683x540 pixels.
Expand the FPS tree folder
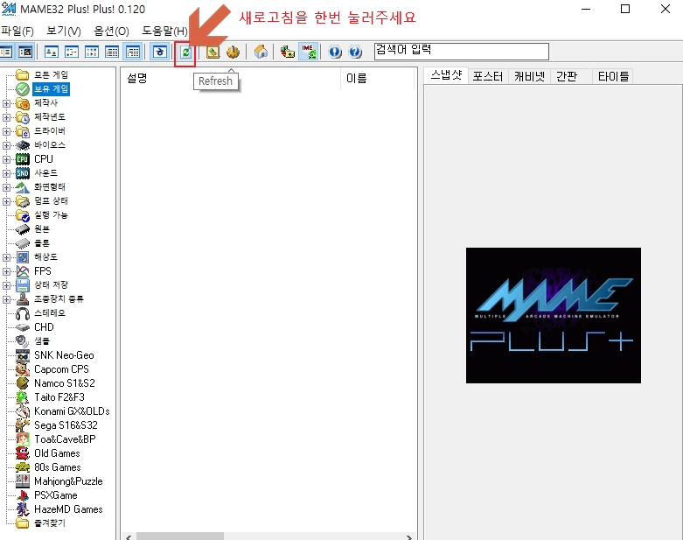pyautogui.click(x=6, y=271)
